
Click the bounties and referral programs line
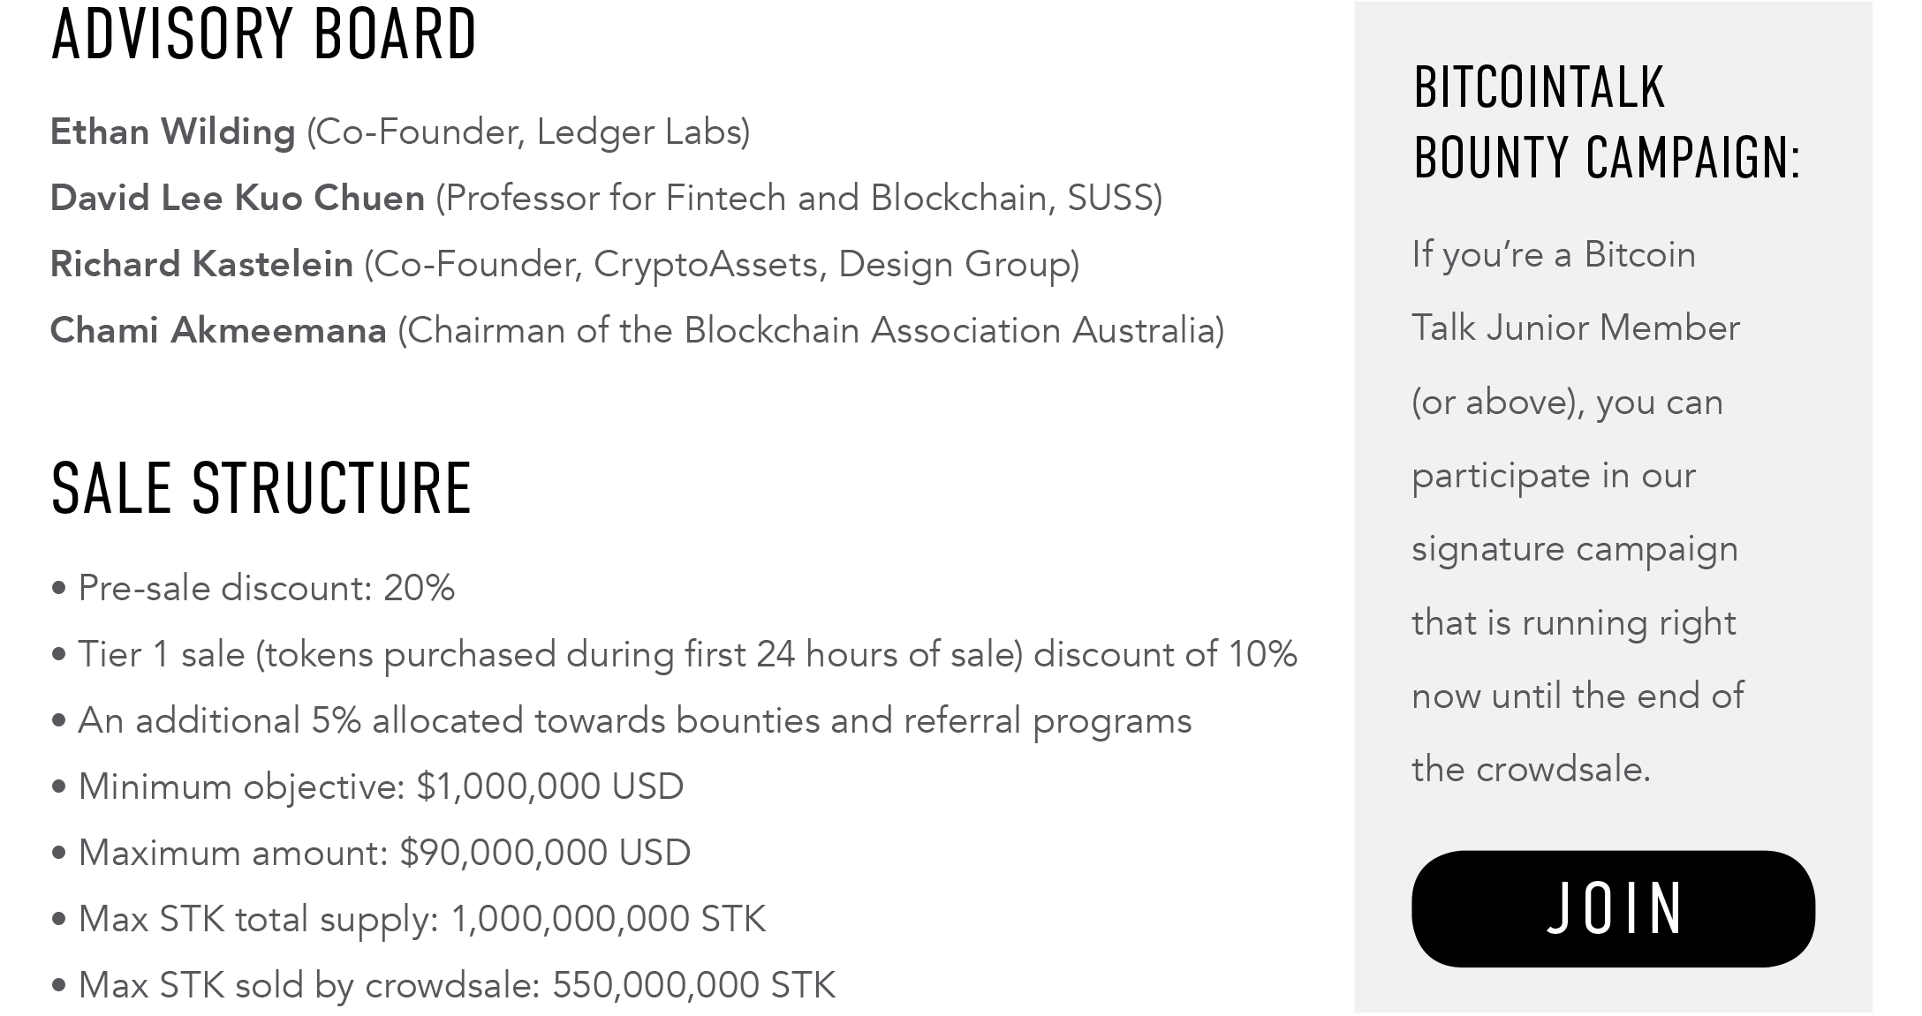point(622,720)
